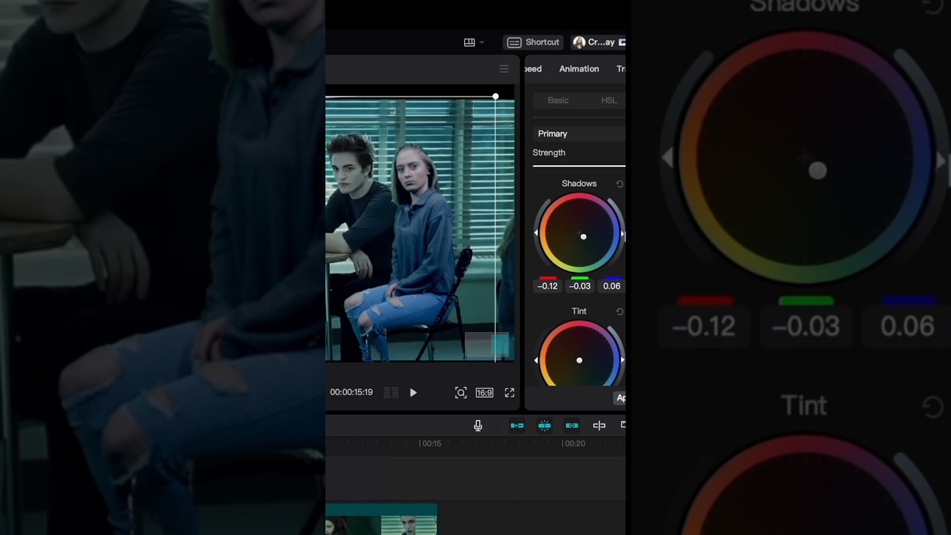The width and height of the screenshot is (951, 535).
Task: Open the layout switcher icon
Action: click(x=469, y=42)
